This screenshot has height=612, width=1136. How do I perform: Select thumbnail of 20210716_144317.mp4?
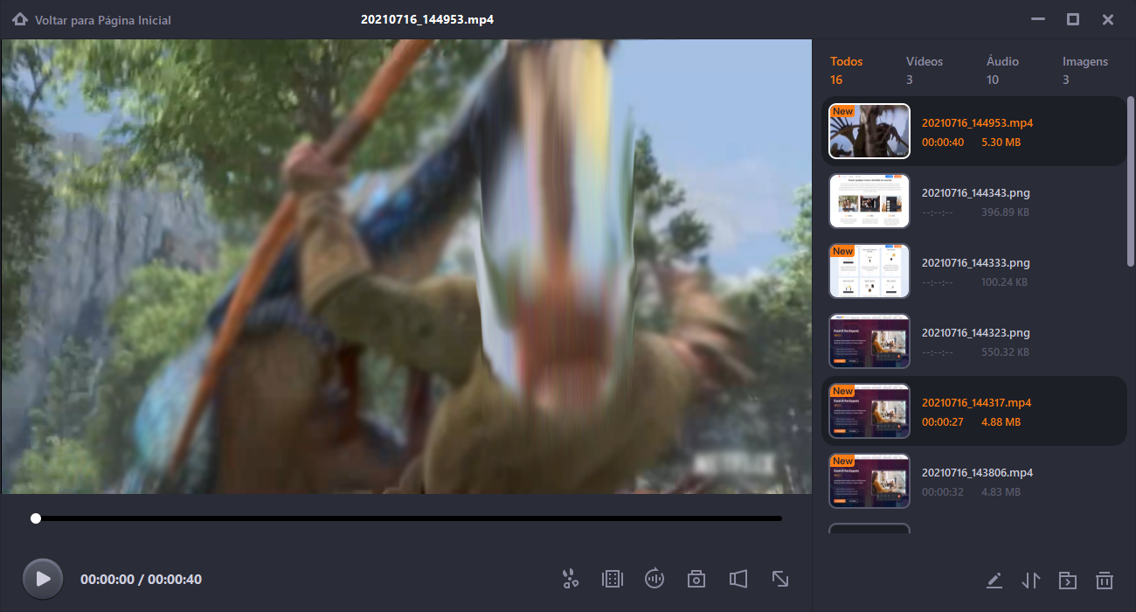coord(869,411)
